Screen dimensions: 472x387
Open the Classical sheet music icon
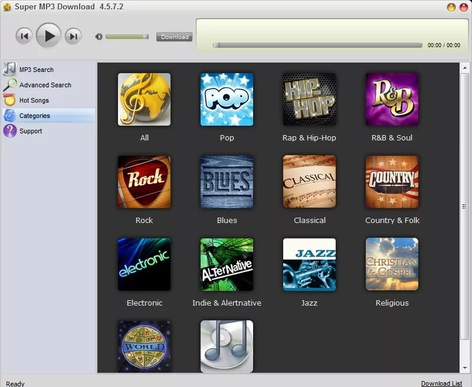point(309,182)
